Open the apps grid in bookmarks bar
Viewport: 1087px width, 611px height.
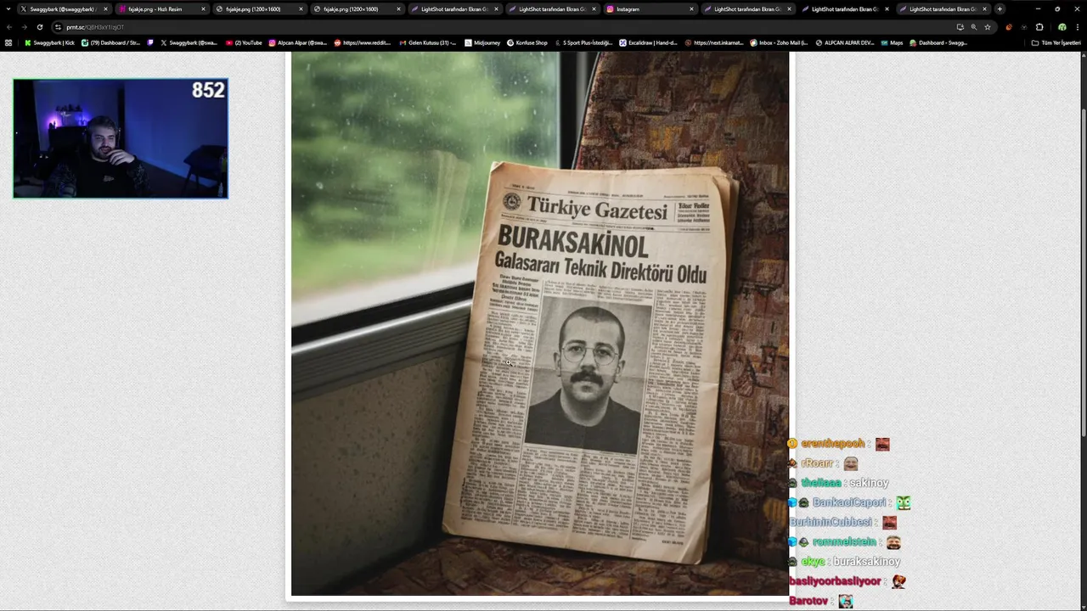coord(8,42)
